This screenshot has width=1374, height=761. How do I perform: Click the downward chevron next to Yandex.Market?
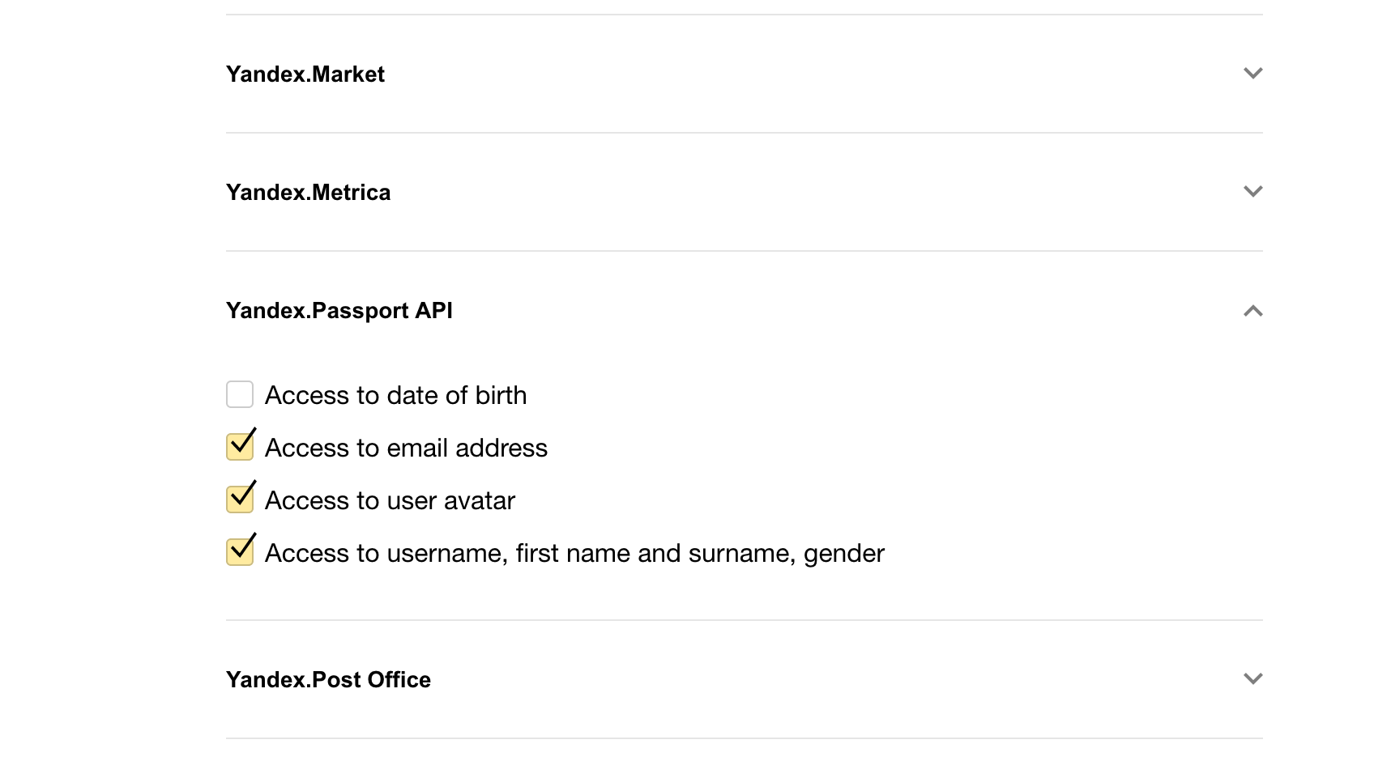(1252, 73)
